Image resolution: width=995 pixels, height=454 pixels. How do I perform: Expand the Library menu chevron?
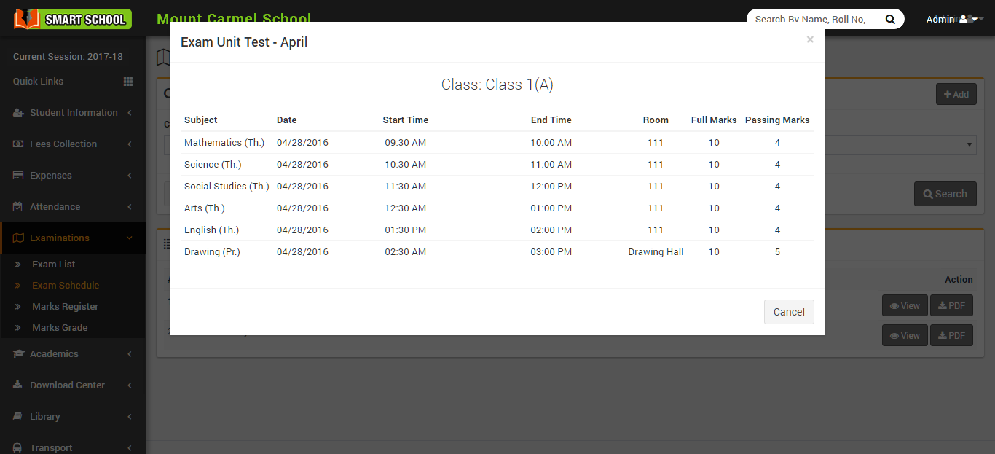(x=130, y=417)
